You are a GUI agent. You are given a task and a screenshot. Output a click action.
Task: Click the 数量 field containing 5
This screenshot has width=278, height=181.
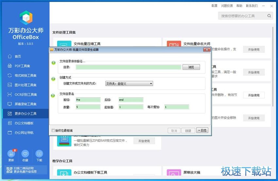point(88,107)
